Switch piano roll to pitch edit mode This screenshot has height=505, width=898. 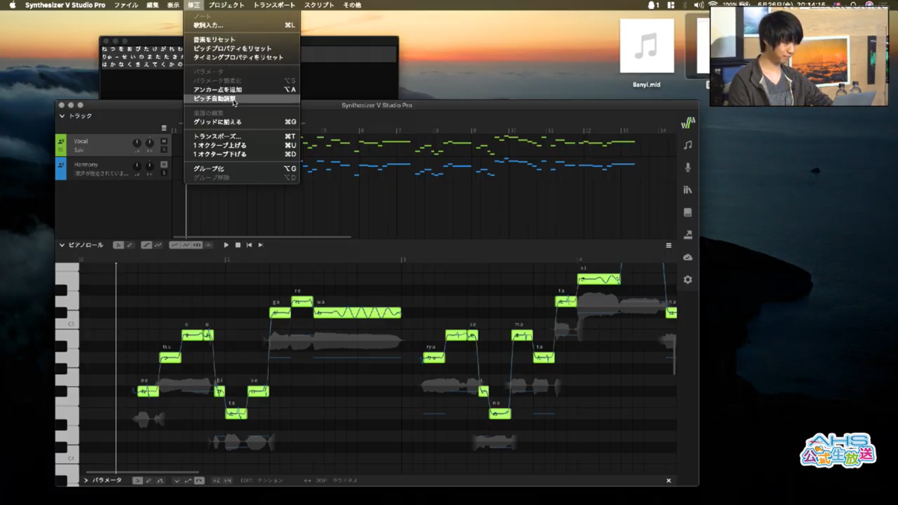point(158,245)
